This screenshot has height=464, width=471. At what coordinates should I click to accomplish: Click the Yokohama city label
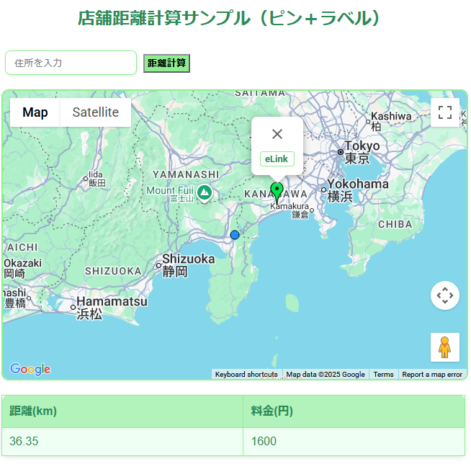pyautogui.click(x=358, y=190)
